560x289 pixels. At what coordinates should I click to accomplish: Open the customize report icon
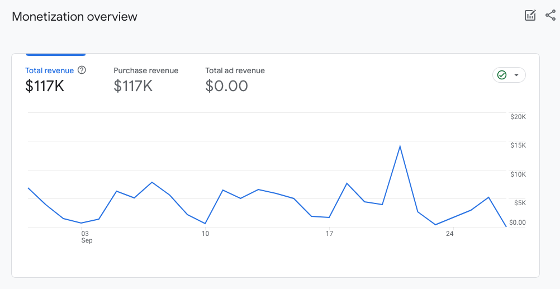(530, 16)
